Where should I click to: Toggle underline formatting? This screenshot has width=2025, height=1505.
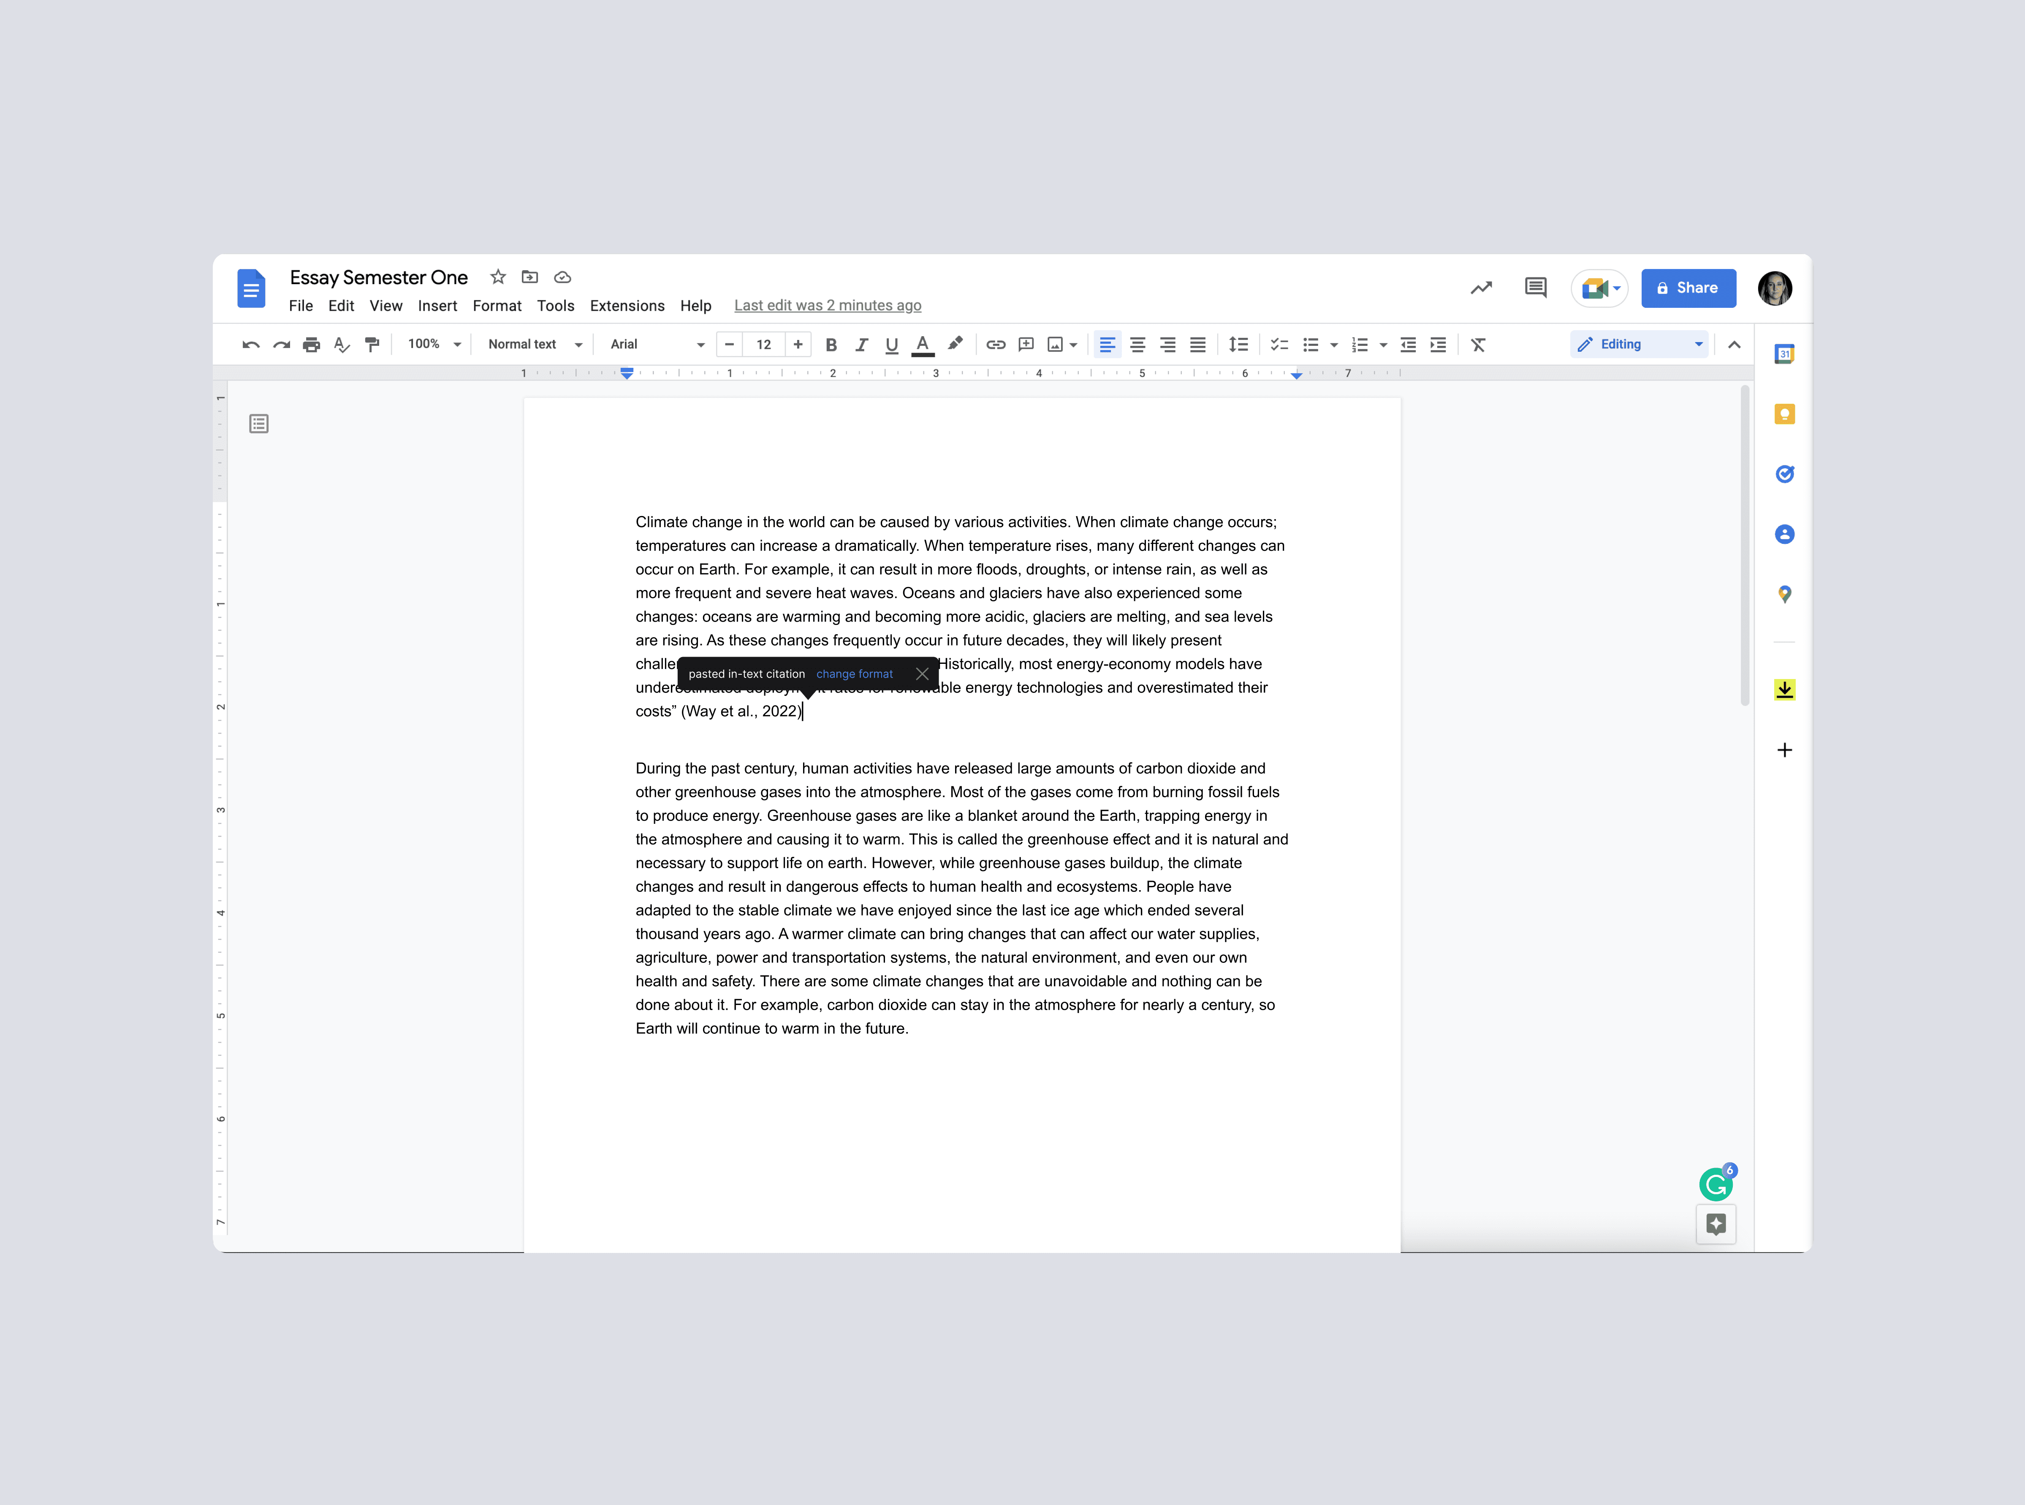(891, 344)
